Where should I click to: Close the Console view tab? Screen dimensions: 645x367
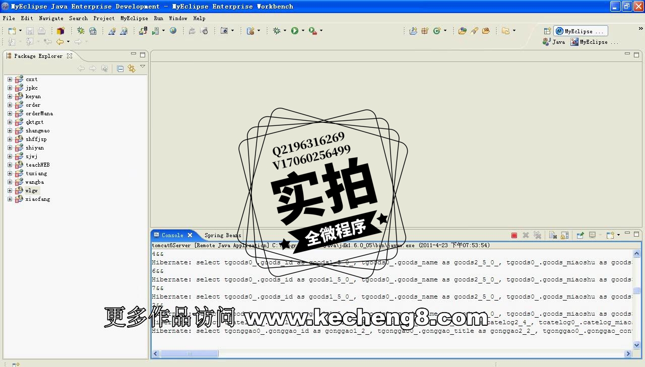[190, 235]
